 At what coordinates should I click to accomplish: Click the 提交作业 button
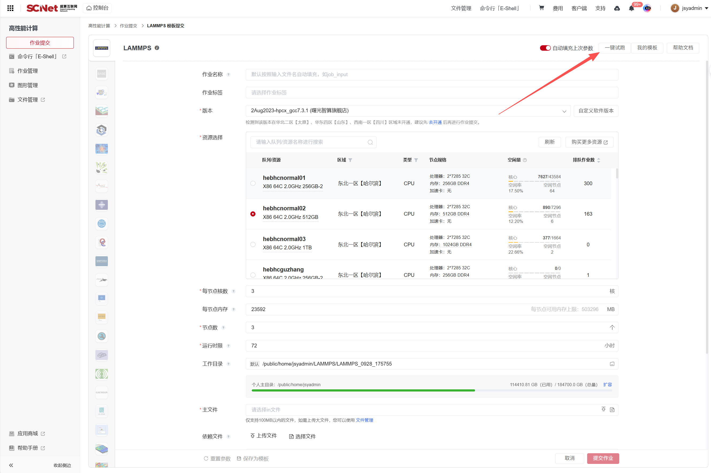603,458
